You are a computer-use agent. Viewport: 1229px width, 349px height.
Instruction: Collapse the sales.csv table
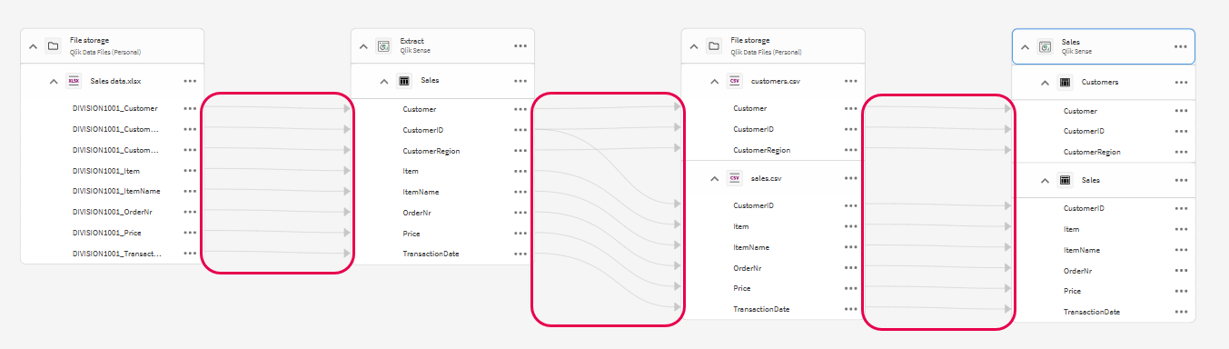[716, 178]
